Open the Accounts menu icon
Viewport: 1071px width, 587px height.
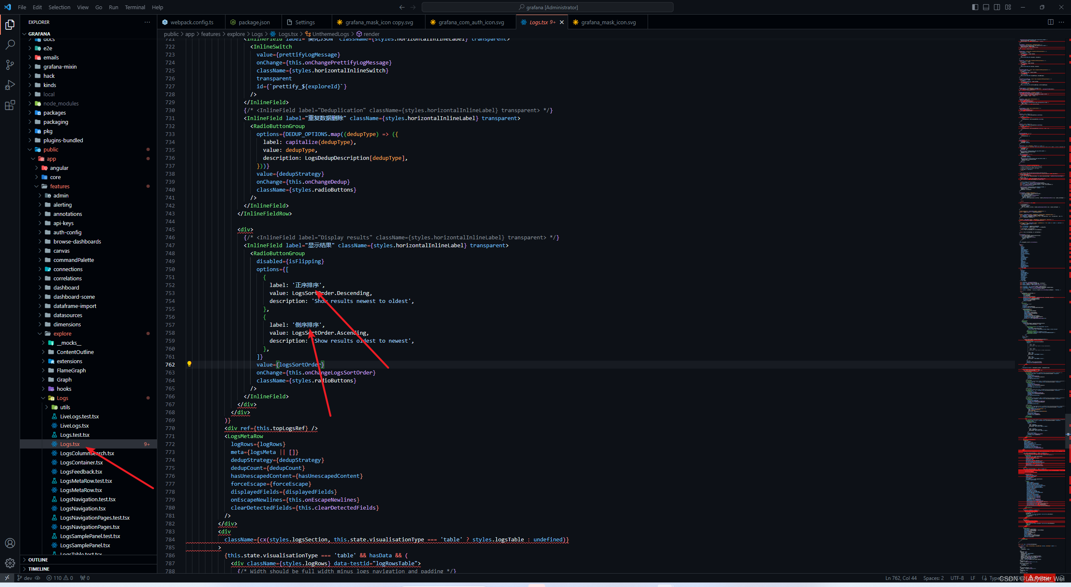pyautogui.click(x=10, y=543)
